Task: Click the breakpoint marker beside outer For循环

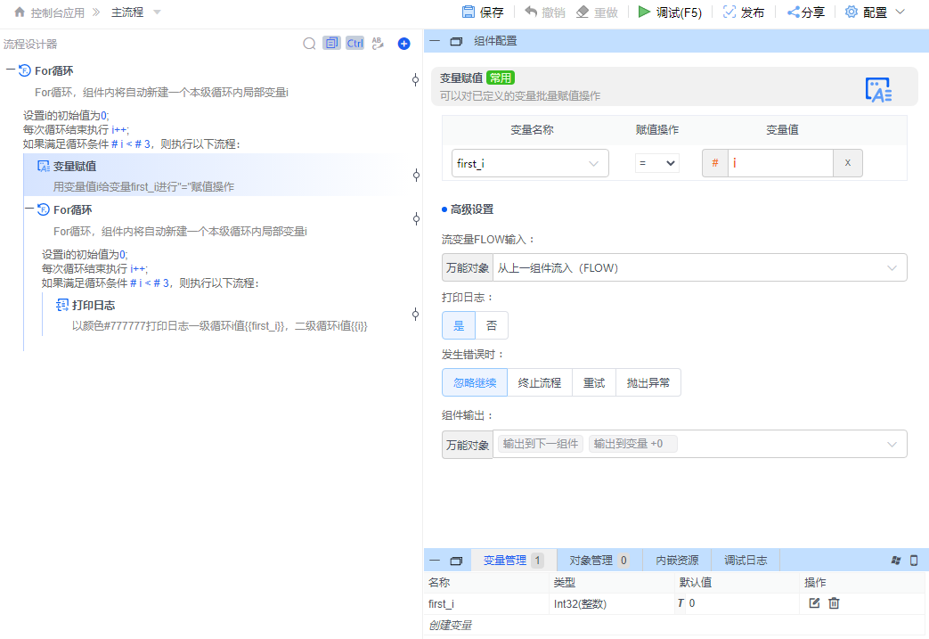Action: pos(415,79)
